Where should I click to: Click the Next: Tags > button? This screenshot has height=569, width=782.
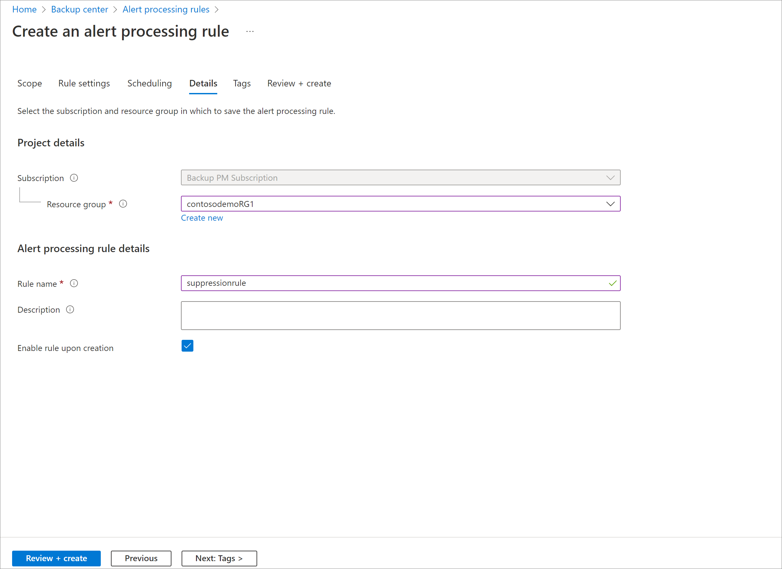pyautogui.click(x=219, y=558)
